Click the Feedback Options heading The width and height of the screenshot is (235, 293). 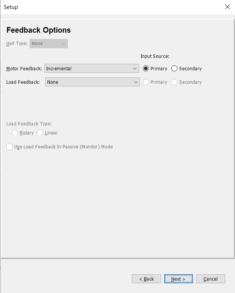pos(39,30)
